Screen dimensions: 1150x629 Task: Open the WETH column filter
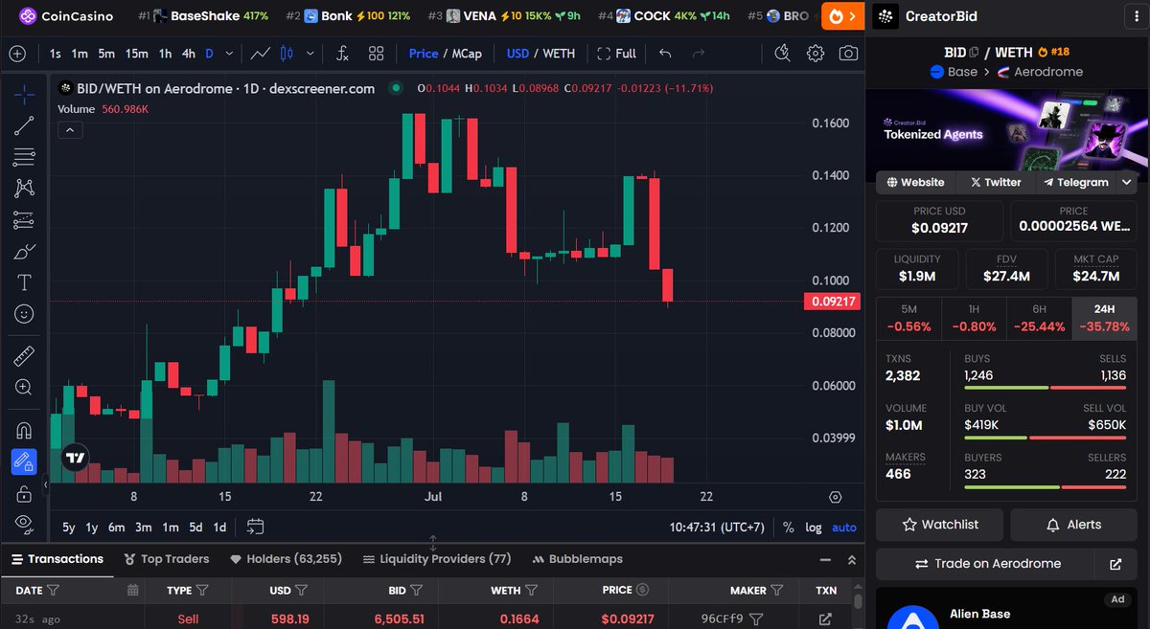[531, 591]
